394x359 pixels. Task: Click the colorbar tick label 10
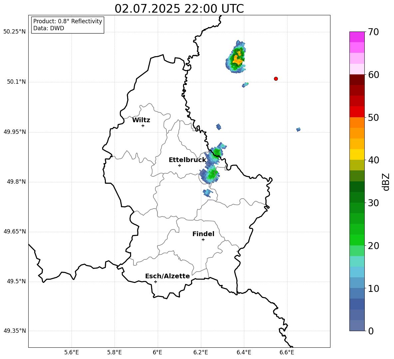click(373, 289)
